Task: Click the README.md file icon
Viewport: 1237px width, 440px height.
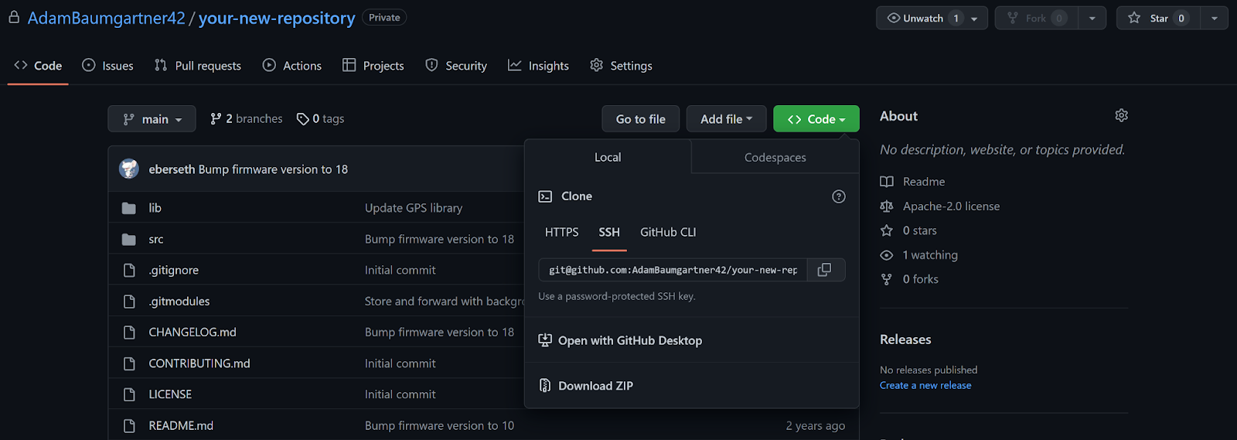Action: point(129,425)
